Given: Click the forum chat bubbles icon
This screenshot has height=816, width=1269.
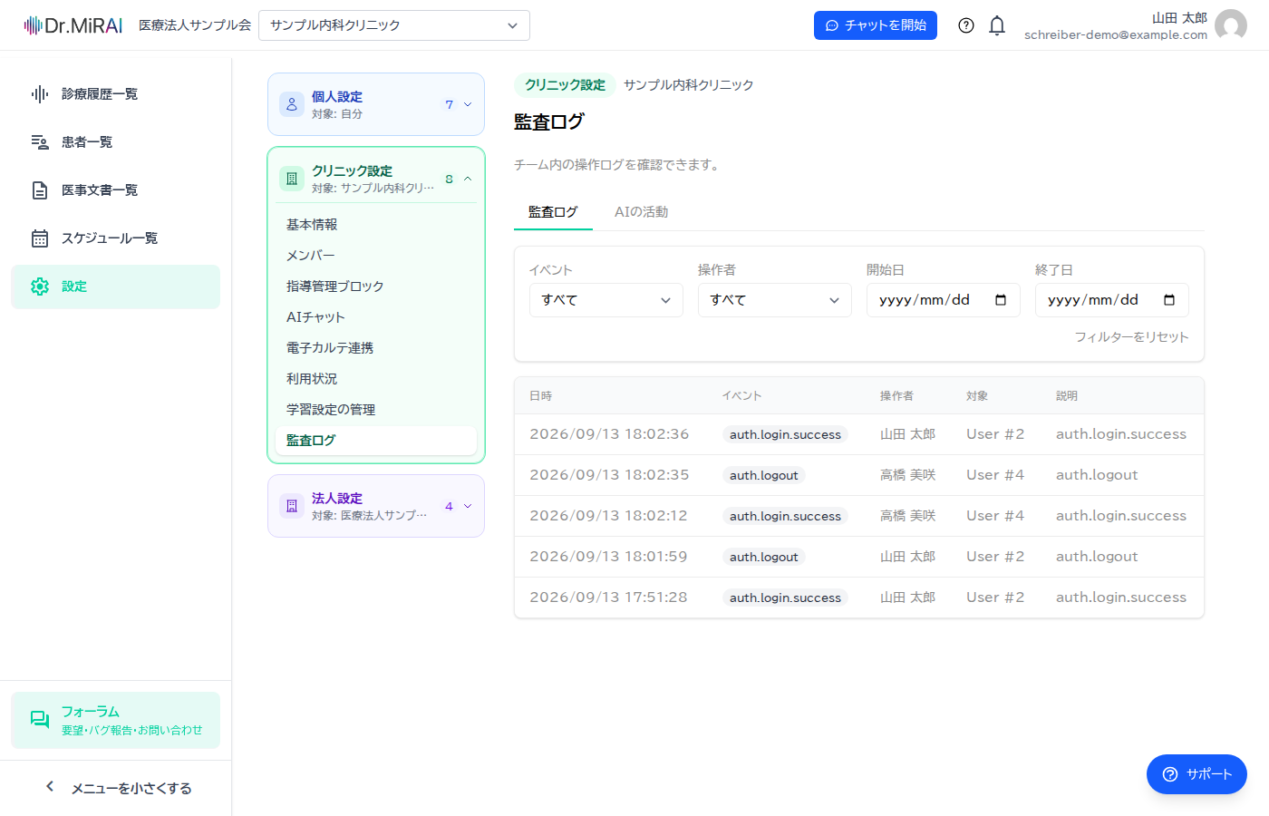Looking at the screenshot, I should [x=40, y=720].
